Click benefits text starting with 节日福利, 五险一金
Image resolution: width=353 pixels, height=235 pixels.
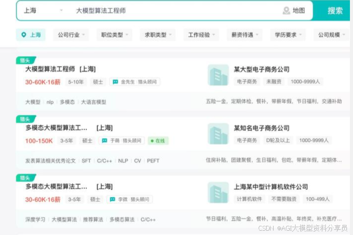pos(274,219)
